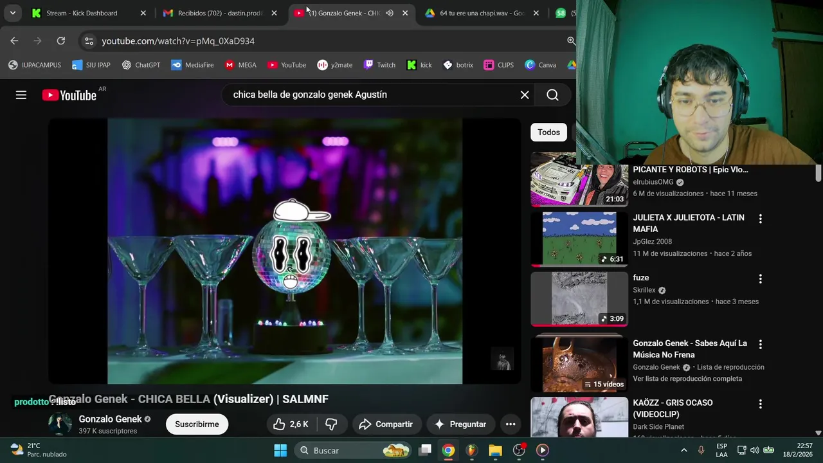Open Task View on taskbar
Screen dimensions: 823x463
coord(425,450)
